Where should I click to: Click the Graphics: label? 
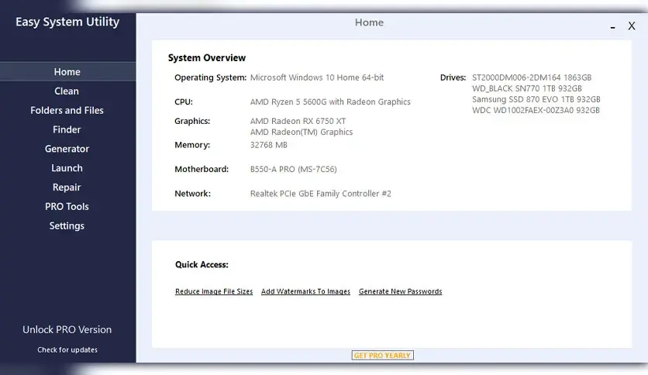(192, 122)
